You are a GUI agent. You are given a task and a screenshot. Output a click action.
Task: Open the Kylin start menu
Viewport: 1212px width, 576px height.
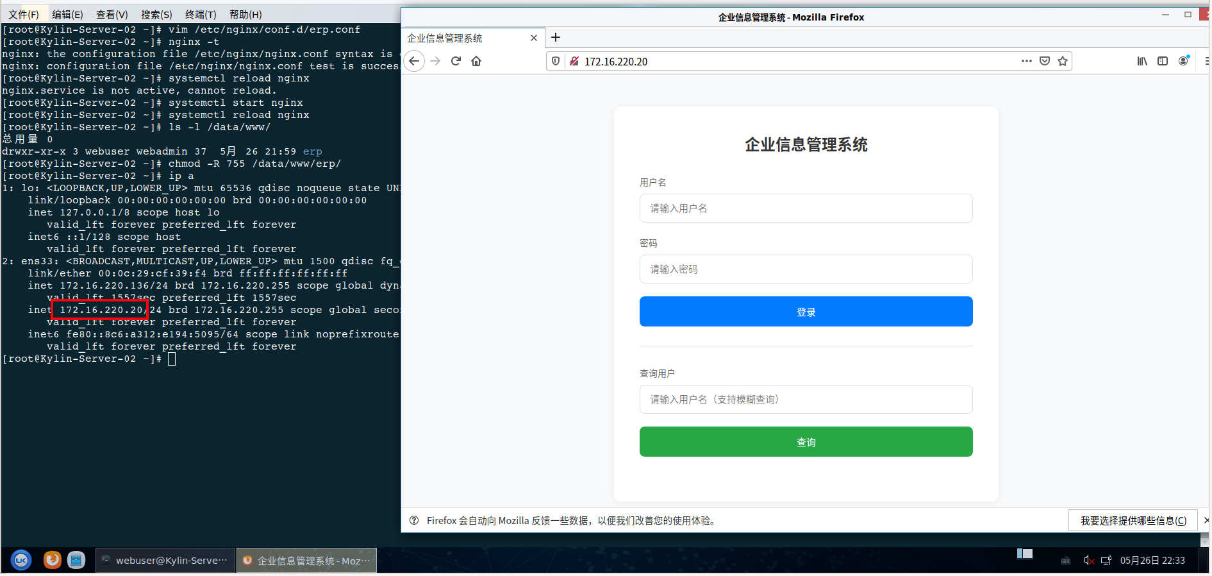coord(21,560)
